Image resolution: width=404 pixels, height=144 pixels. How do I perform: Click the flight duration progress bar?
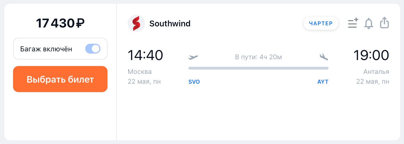pos(258,68)
